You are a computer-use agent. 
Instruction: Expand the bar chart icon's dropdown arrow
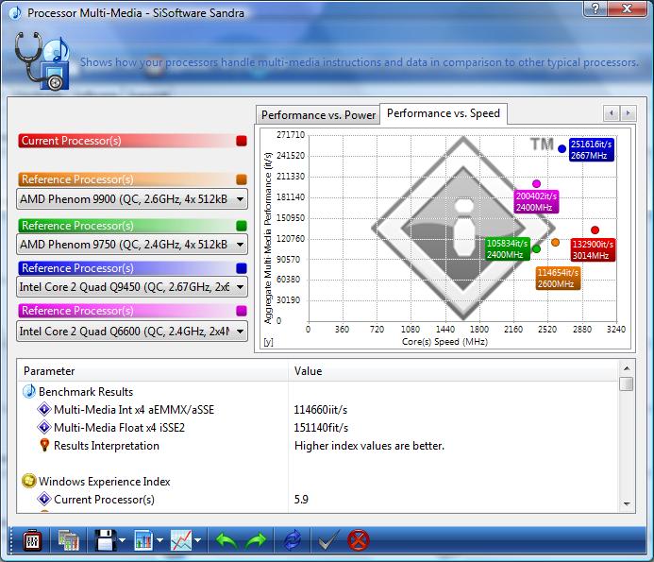click(159, 540)
